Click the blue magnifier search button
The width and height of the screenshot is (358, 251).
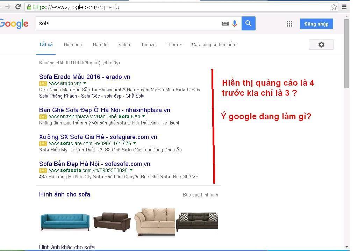click(249, 23)
